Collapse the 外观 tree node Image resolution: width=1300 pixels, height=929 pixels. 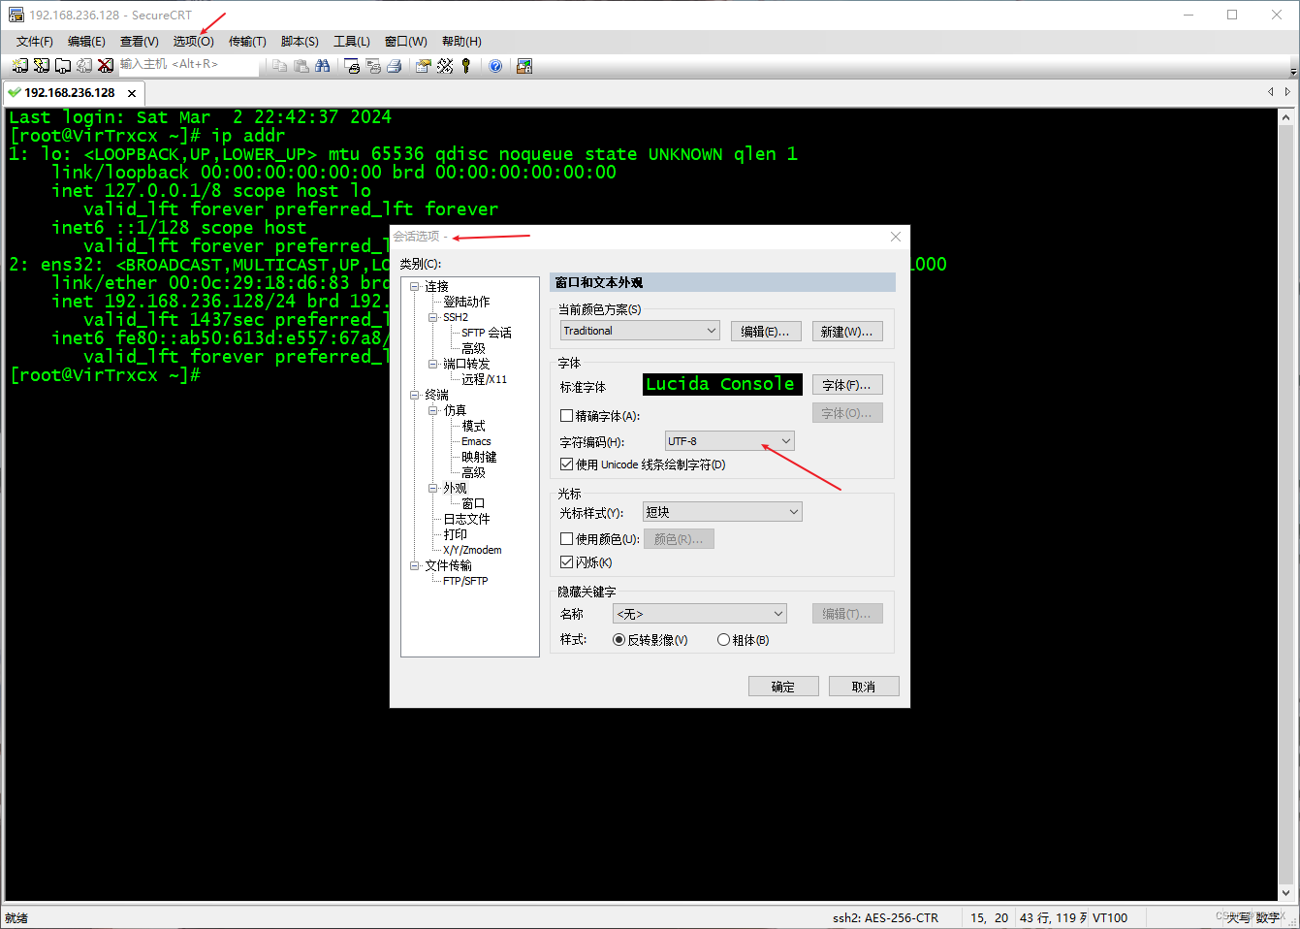[x=433, y=488]
